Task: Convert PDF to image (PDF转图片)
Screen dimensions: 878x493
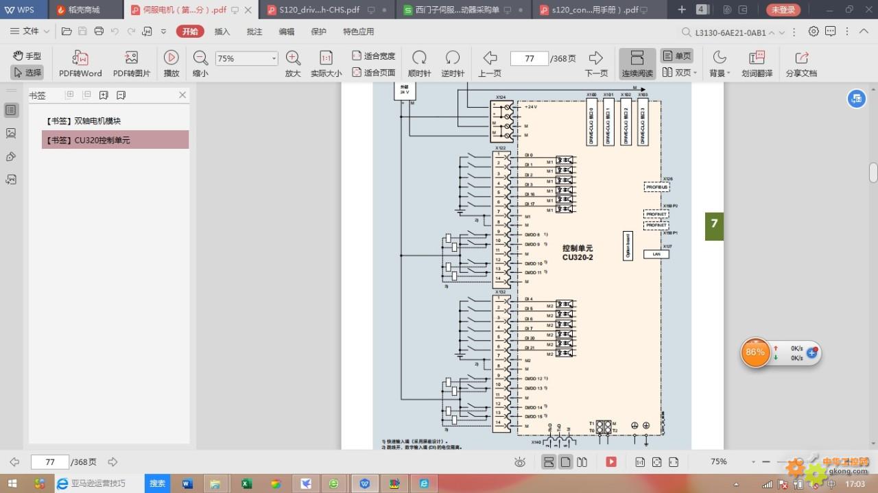Action: tap(132, 64)
